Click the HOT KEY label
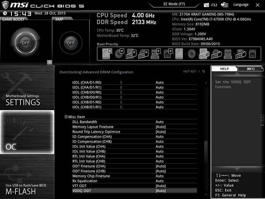The height and width of the screenshot is (199, 265). pyautogui.click(x=189, y=71)
